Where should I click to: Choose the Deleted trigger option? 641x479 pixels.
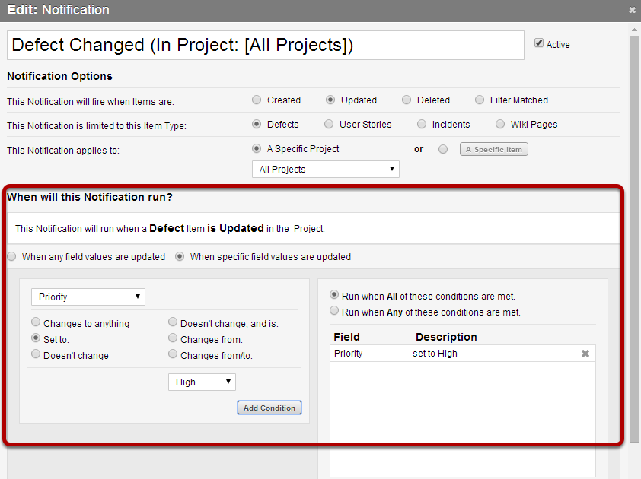407,100
